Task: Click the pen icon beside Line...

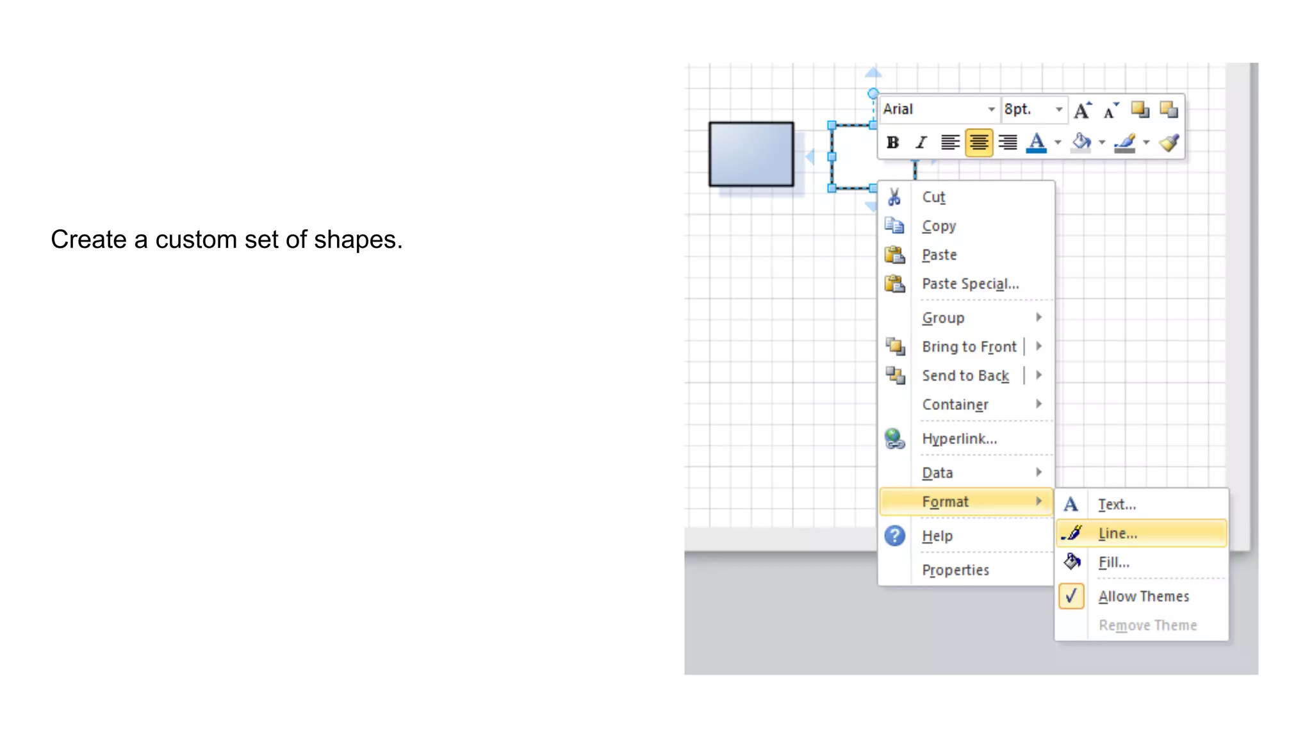Action: pyautogui.click(x=1071, y=533)
